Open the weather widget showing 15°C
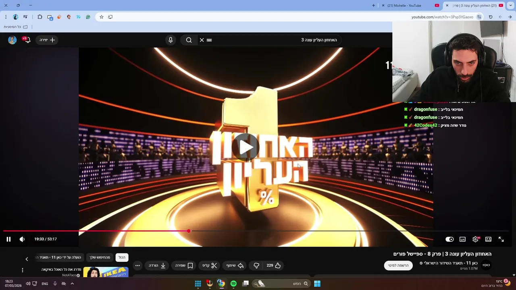The width and height of the screenshot is (516, 290). 497,284
